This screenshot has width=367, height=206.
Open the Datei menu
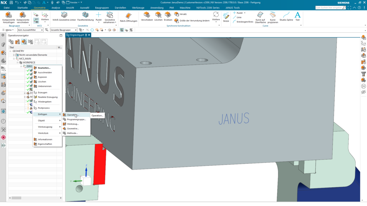pyautogui.click(x=7, y=8)
